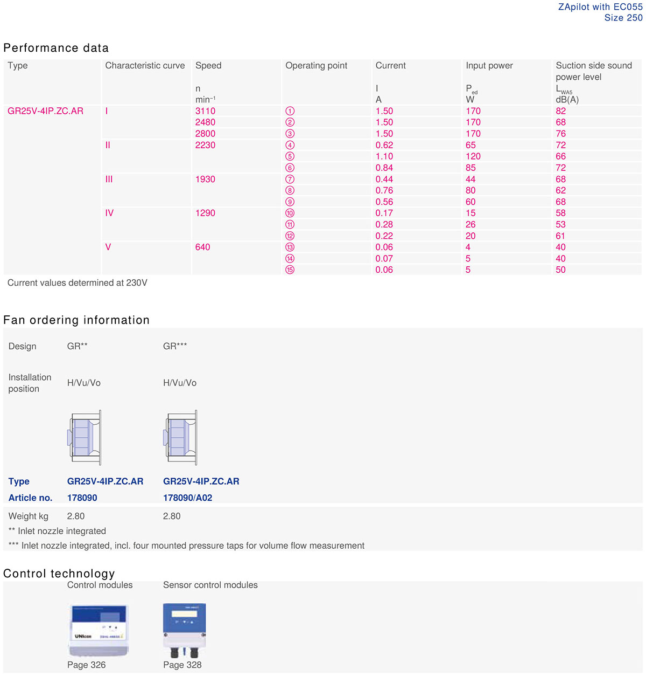Click the GR** fan design diagram

coord(85,437)
